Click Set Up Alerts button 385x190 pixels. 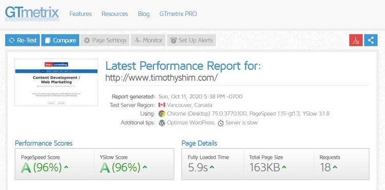pyautogui.click(x=191, y=40)
